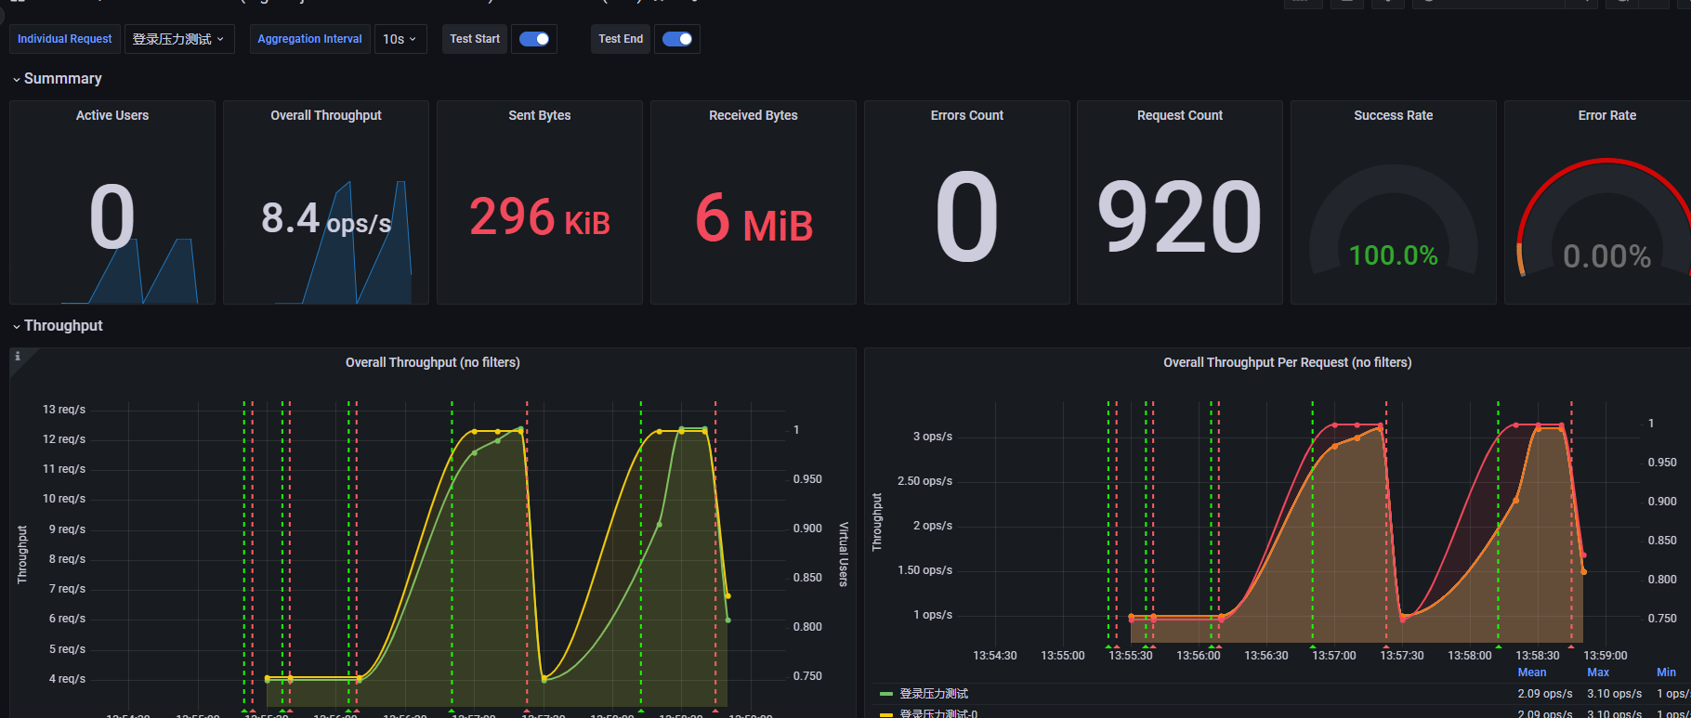Image resolution: width=1691 pixels, height=718 pixels.
Task: Open the 10s Aggregation Interval dropdown
Action: click(x=400, y=39)
